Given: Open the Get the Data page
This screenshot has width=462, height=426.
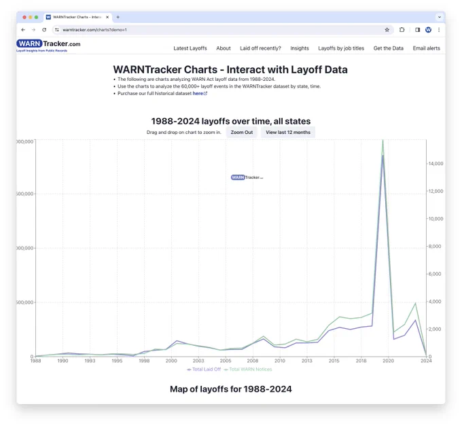Looking at the screenshot, I should click(x=389, y=48).
